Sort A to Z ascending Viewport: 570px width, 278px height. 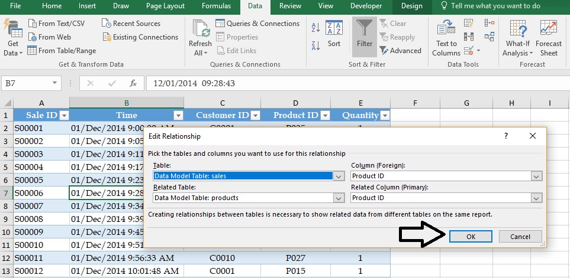(x=315, y=28)
